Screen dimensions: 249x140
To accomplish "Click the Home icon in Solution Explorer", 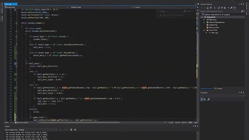I will (207, 8).
